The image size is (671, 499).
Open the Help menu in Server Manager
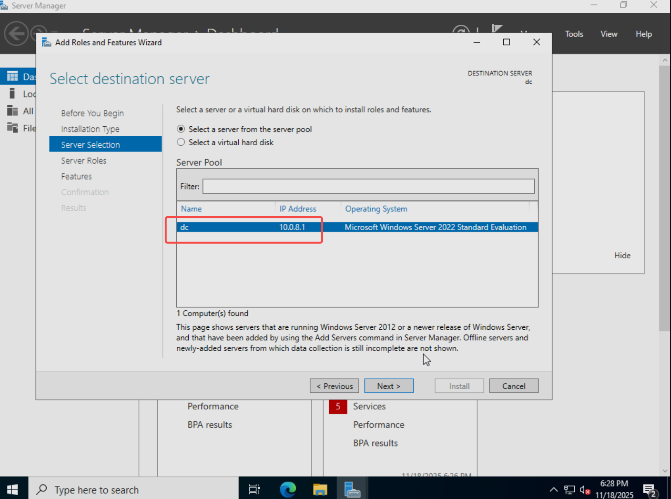point(643,34)
